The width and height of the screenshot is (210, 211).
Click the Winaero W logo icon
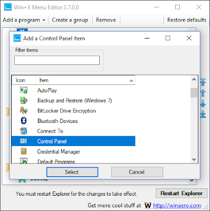click(x=148, y=205)
